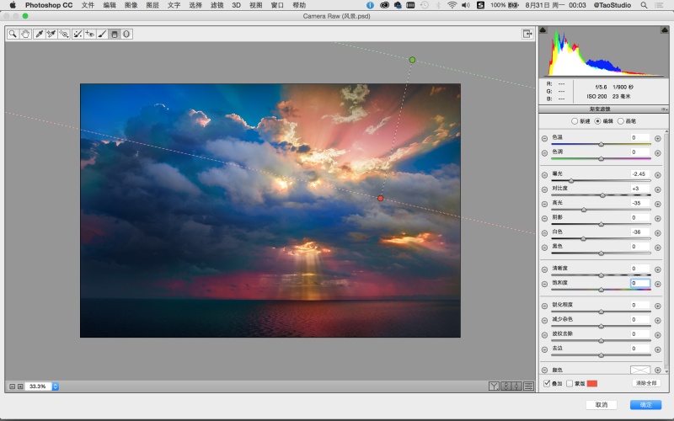Zoom out with minus button at bottom left

coord(12,386)
